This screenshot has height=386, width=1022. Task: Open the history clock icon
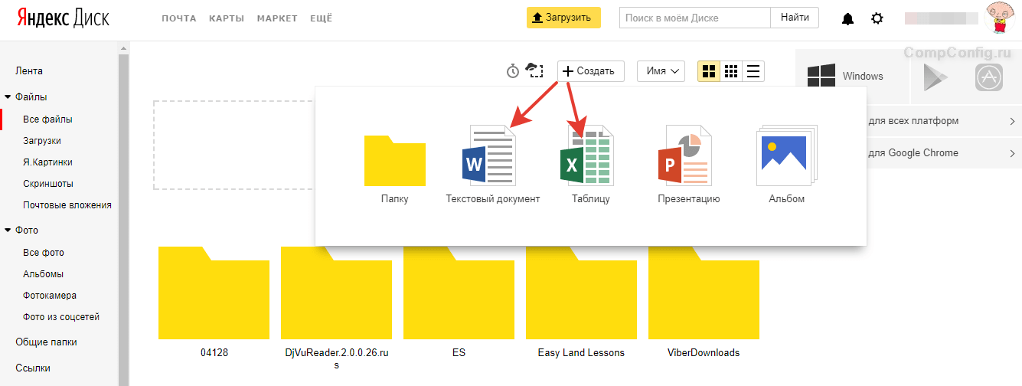point(513,71)
